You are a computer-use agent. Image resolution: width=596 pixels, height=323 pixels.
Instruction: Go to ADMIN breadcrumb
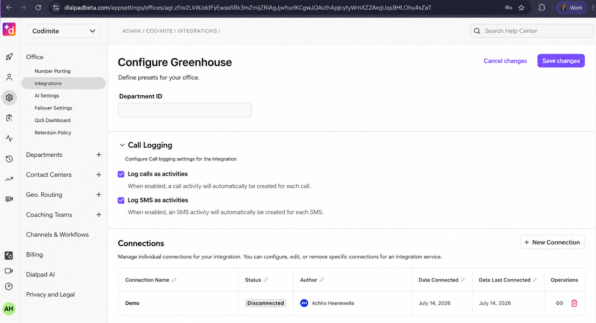[131, 31]
